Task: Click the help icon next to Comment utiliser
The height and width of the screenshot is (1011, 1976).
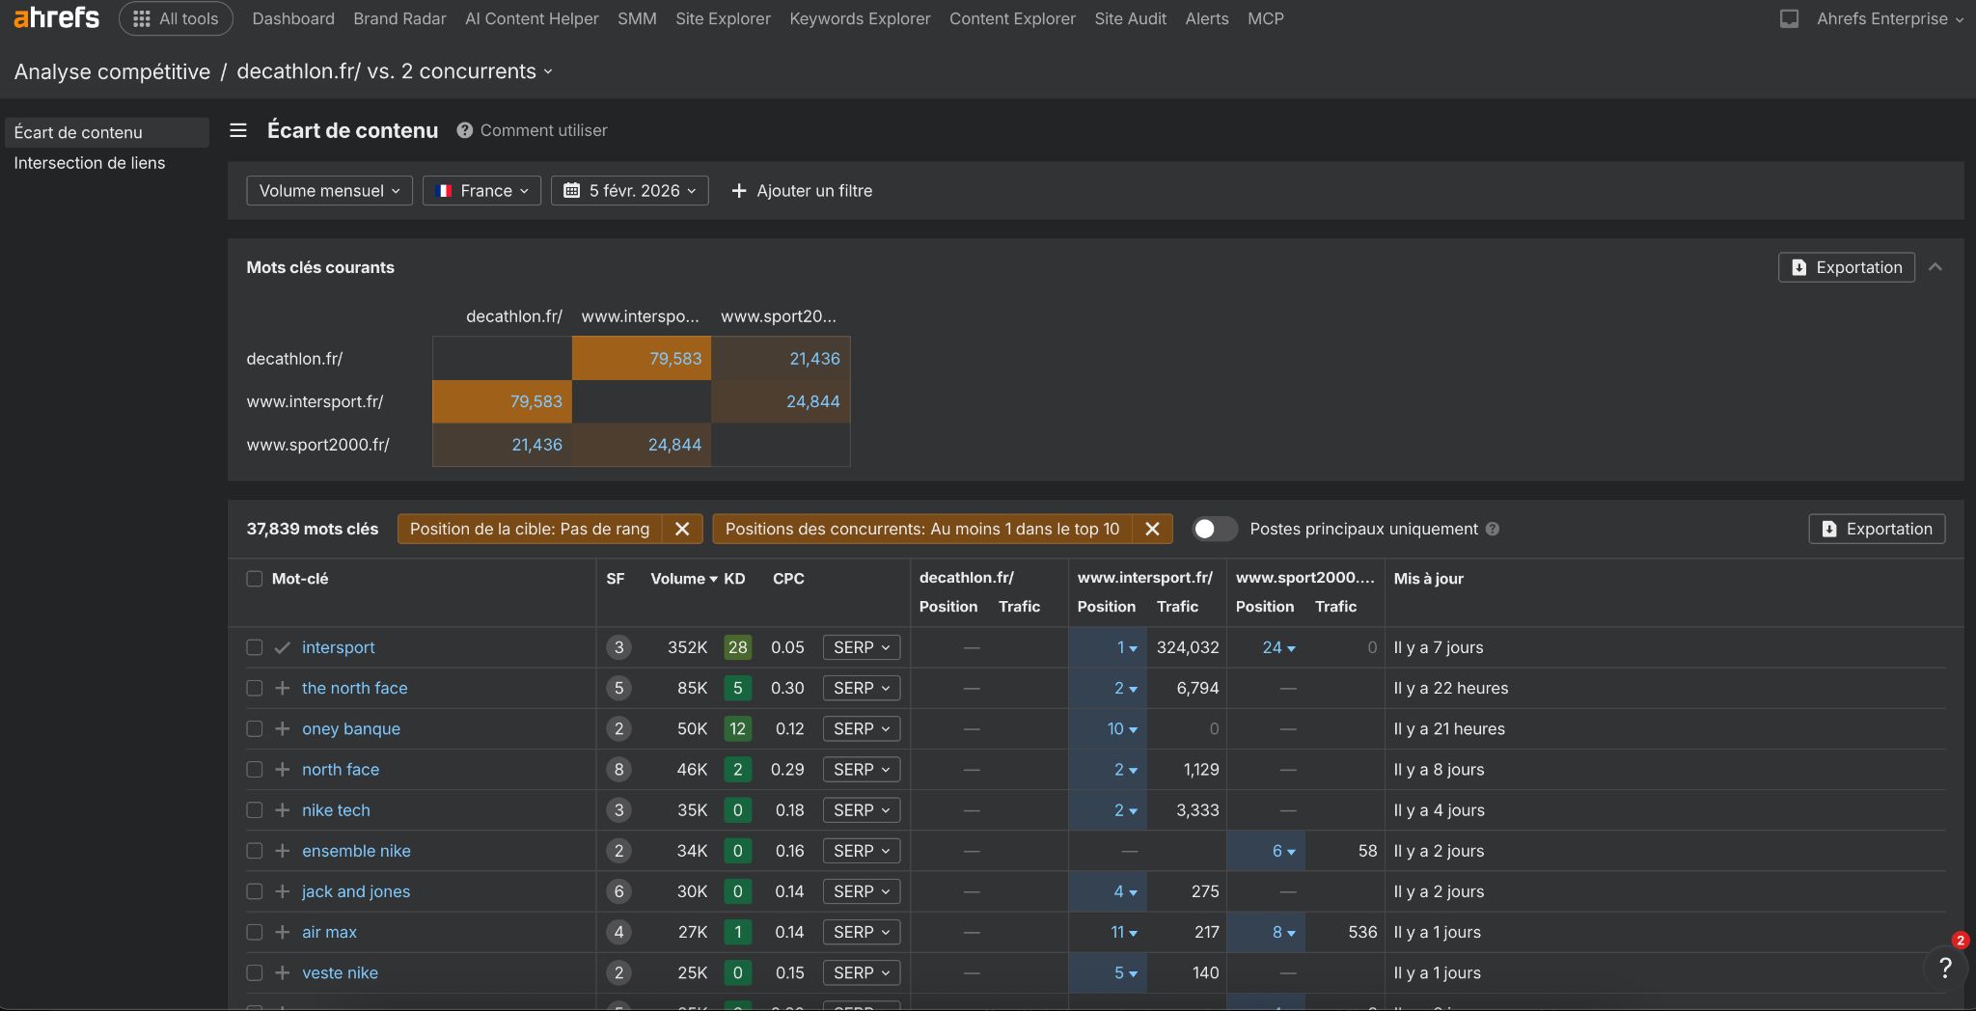Action: click(465, 130)
